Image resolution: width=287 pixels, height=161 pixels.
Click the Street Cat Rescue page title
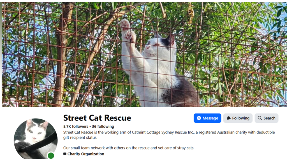(x=97, y=118)
